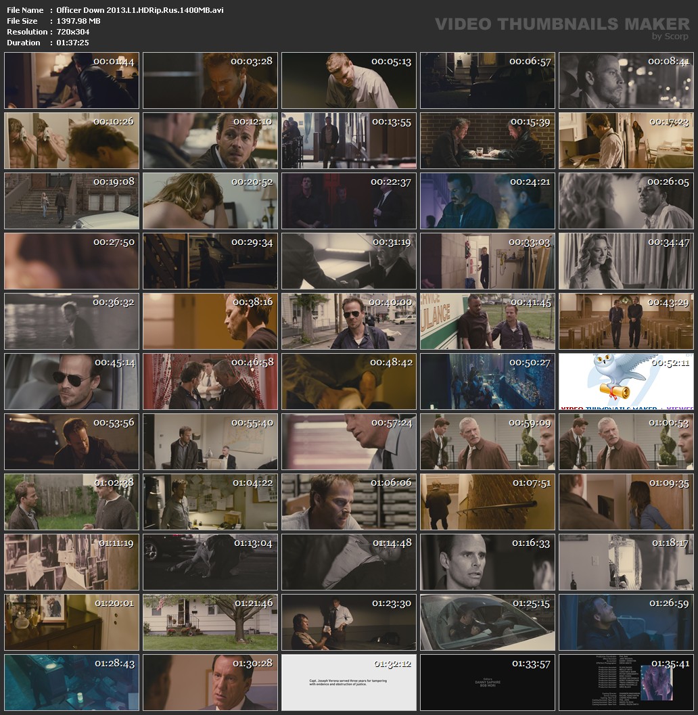Open the house exterior thumbnail at 01:21:46
Image resolution: width=698 pixels, height=715 pixels.
point(210,622)
